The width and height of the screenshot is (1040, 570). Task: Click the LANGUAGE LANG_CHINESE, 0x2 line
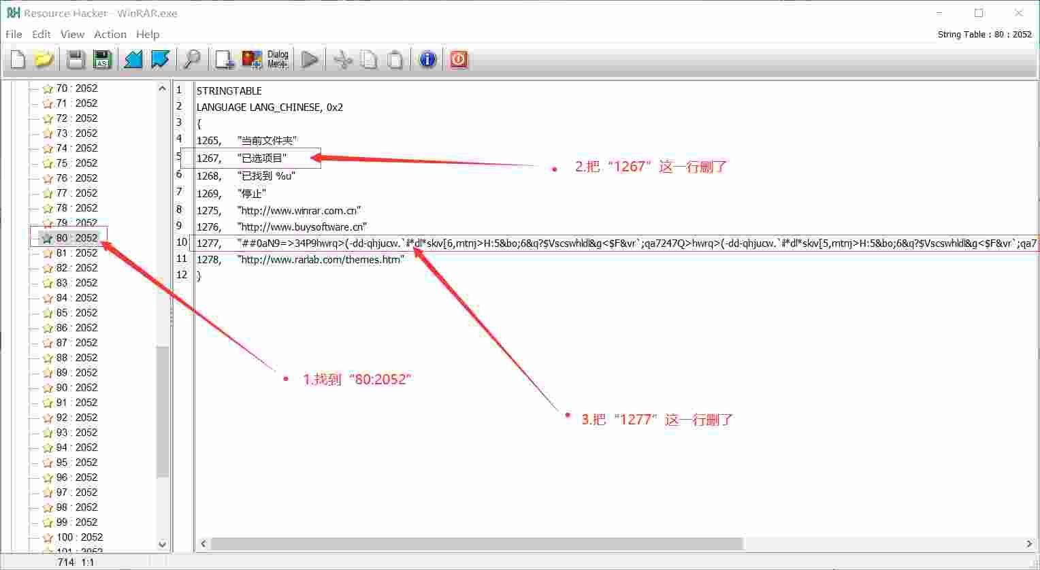click(x=270, y=107)
